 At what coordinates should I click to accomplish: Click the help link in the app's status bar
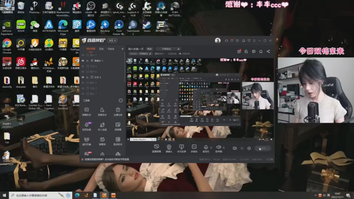pyautogui.click(x=107, y=159)
